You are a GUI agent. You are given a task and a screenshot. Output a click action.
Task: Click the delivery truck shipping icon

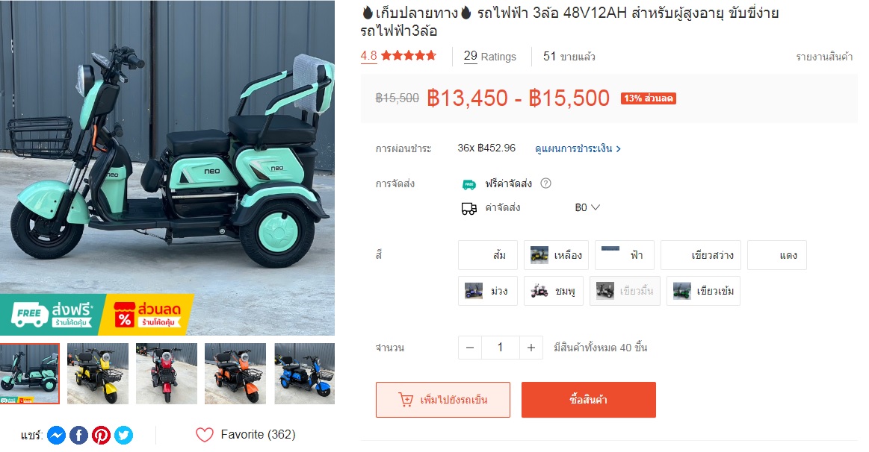coord(468,208)
